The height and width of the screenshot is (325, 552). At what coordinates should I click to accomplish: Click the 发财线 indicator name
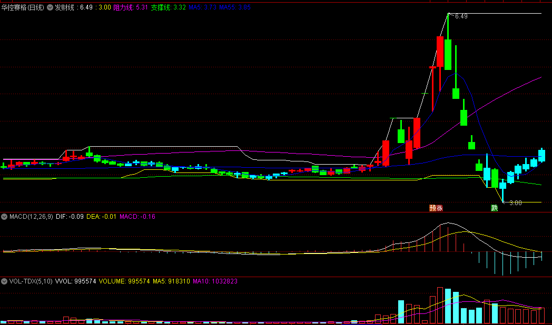pos(64,7)
